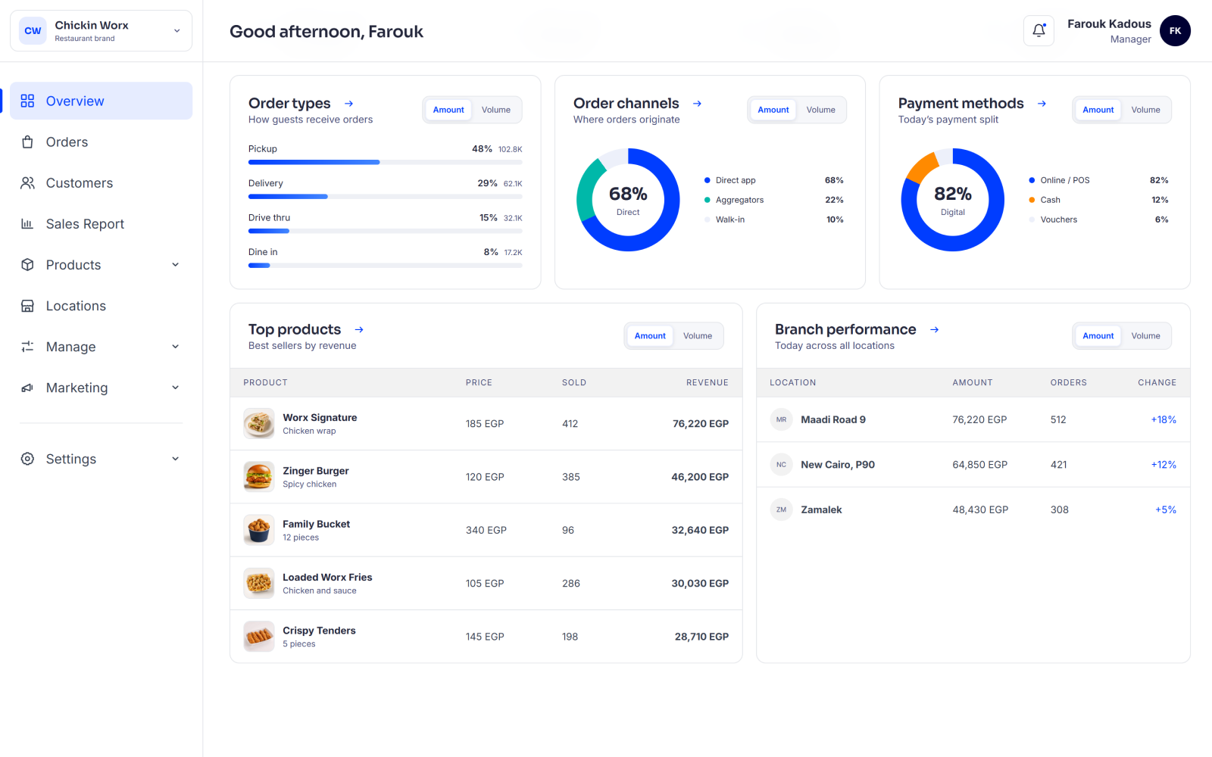Switch Payment methods to Volume
The image size is (1212, 757).
point(1145,110)
